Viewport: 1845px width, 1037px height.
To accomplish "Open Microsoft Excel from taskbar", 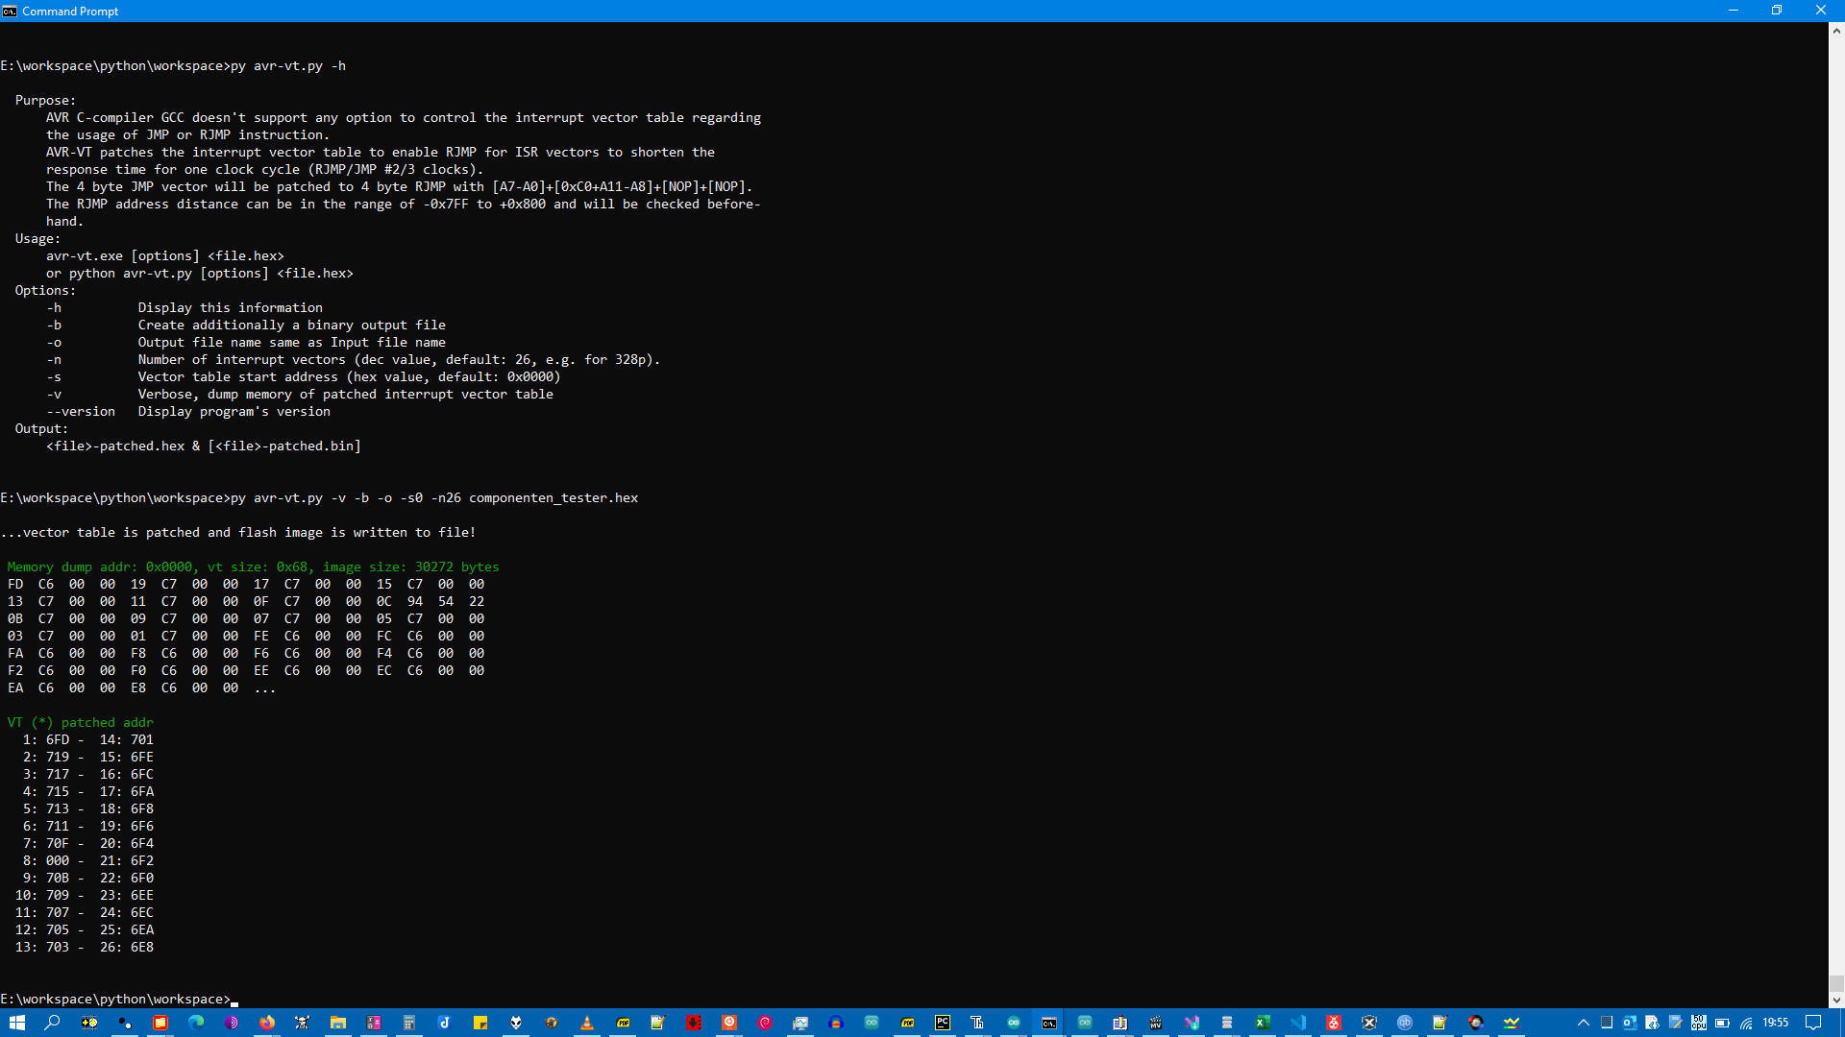I will 1263,1023.
